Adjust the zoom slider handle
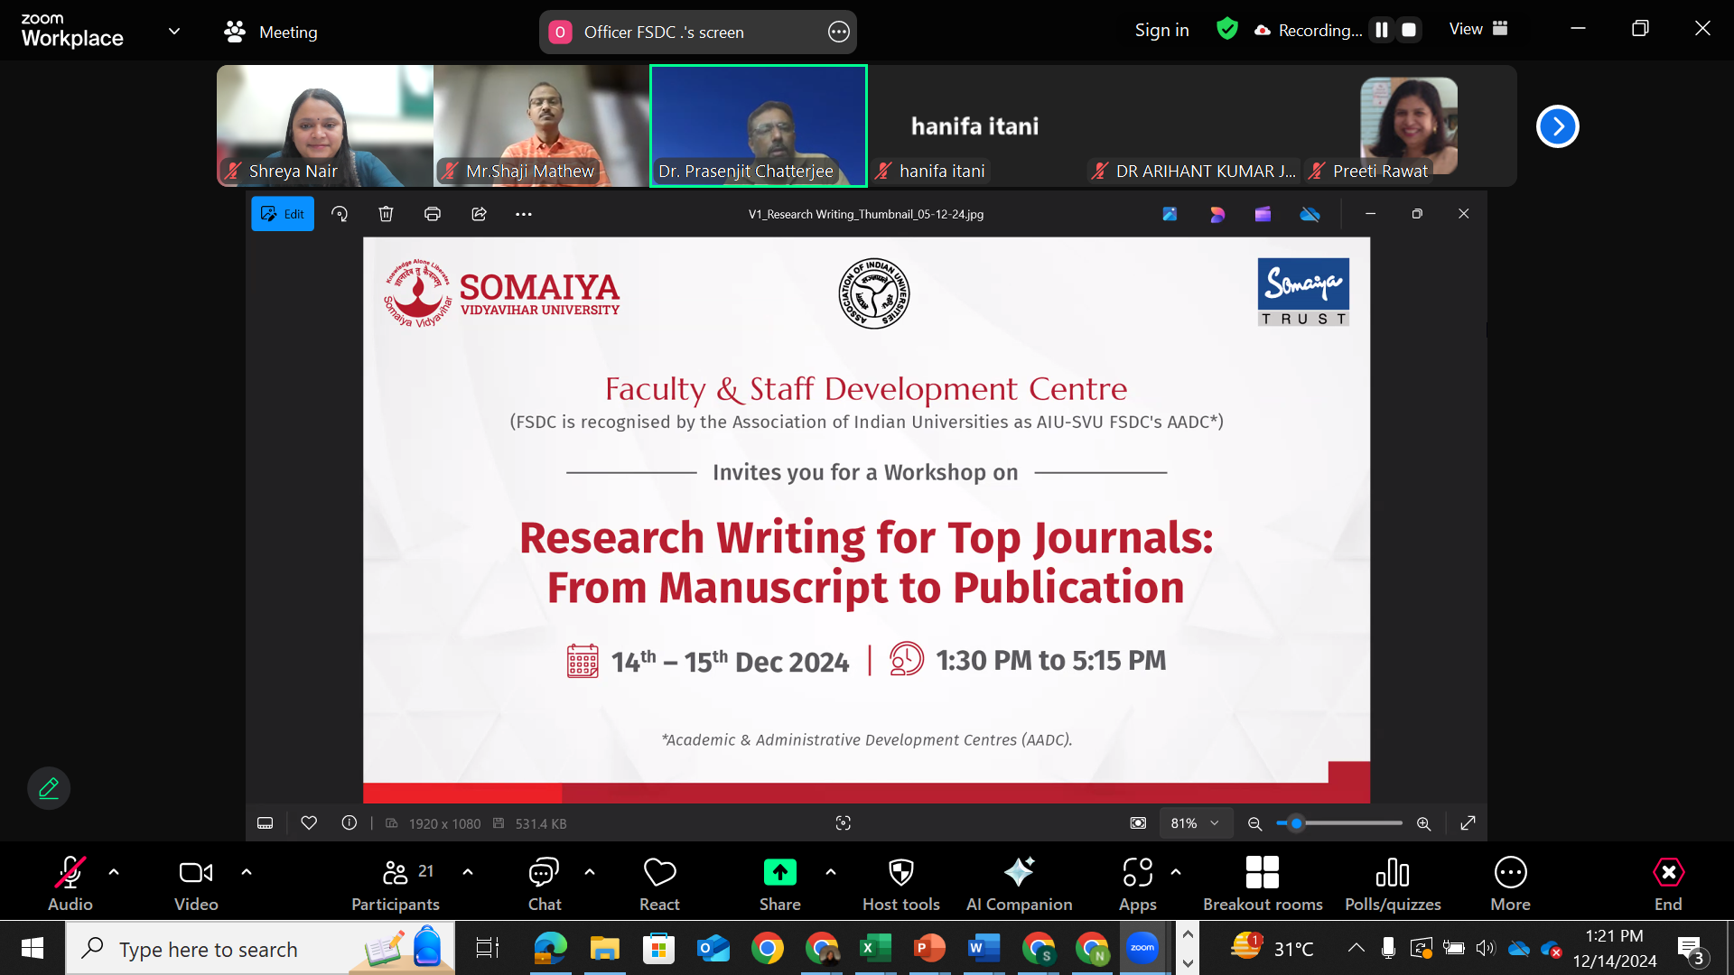The image size is (1734, 975). (1296, 823)
